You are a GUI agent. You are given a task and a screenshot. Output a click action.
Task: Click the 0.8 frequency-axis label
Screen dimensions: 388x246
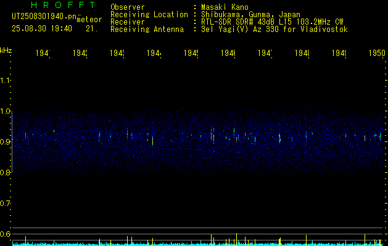click(6, 173)
